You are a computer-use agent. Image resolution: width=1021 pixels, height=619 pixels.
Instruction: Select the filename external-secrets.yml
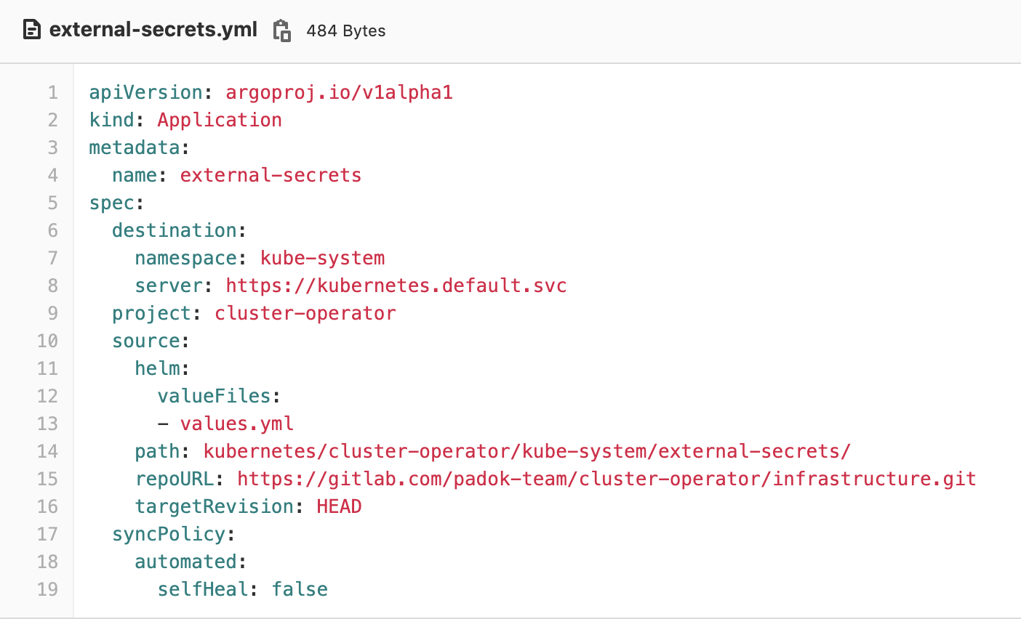coord(153,30)
